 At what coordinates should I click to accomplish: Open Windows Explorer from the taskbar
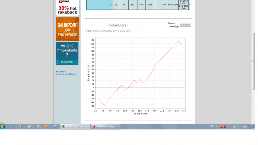coord(29,127)
